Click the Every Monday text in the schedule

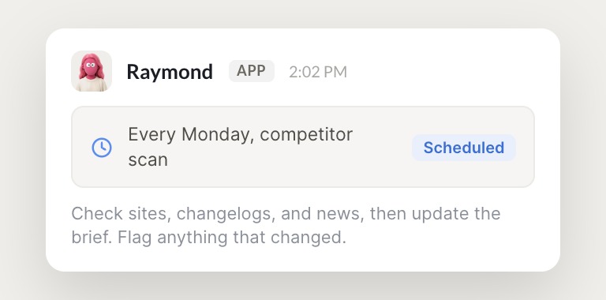[191, 135]
